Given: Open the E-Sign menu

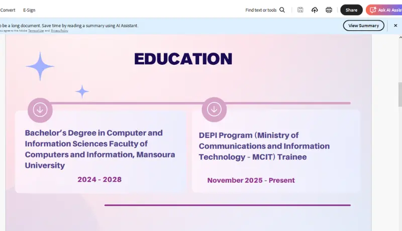Looking at the screenshot, I should click(29, 10).
